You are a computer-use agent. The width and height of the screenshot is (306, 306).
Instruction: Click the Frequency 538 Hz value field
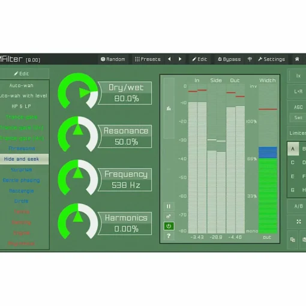(126, 185)
